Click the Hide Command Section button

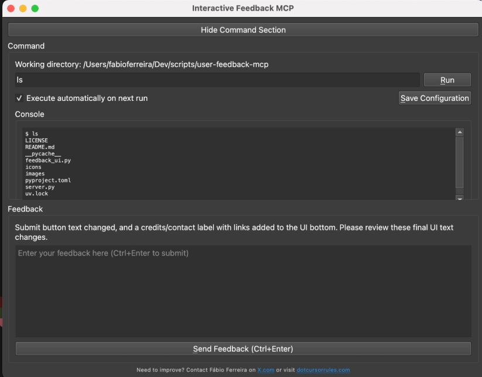(243, 30)
